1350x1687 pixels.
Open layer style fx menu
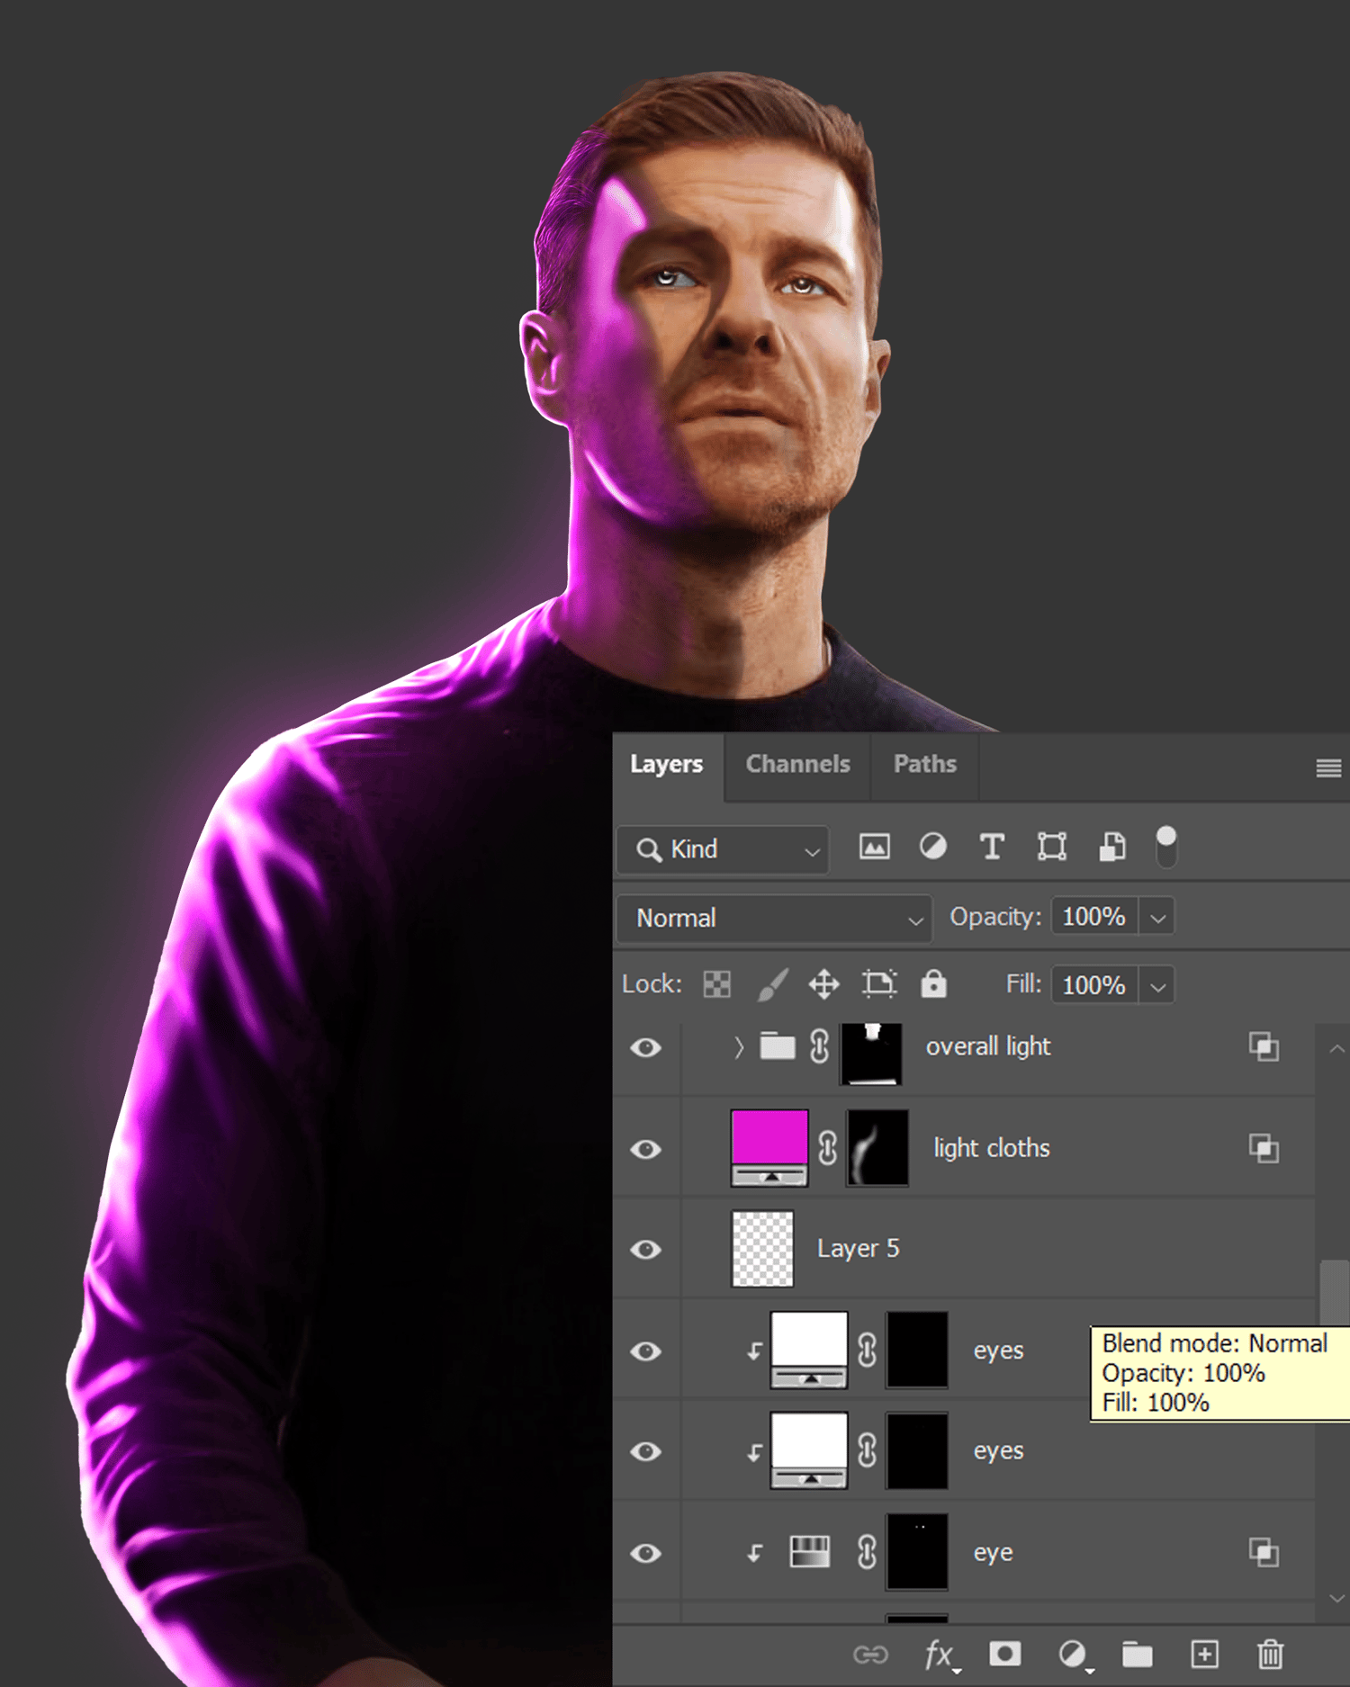click(x=940, y=1655)
